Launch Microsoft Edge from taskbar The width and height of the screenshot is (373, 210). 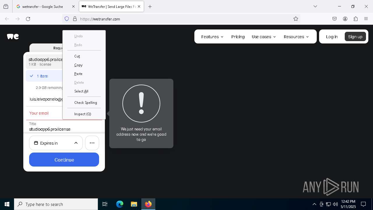120,204
